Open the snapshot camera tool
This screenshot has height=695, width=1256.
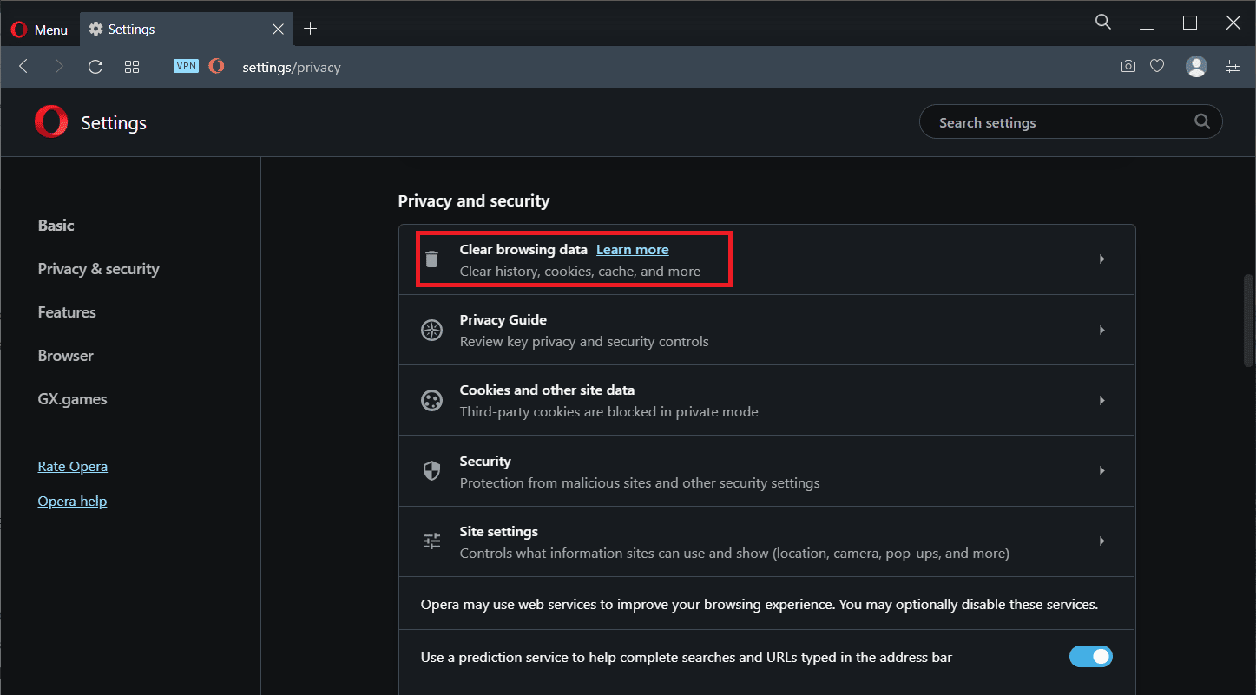[1128, 66]
